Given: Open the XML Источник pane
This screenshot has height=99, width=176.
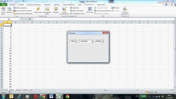Looking at the screenshot, I should [x=90, y=10].
